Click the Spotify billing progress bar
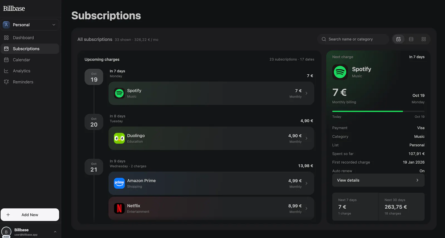Screen dimensions: 445x238 [378, 111]
